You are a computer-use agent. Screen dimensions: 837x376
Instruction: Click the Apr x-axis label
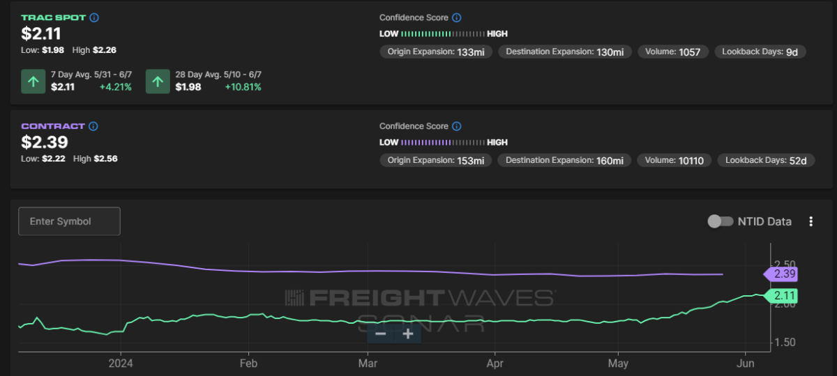click(495, 363)
